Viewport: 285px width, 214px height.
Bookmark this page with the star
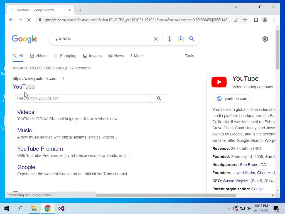(245, 20)
